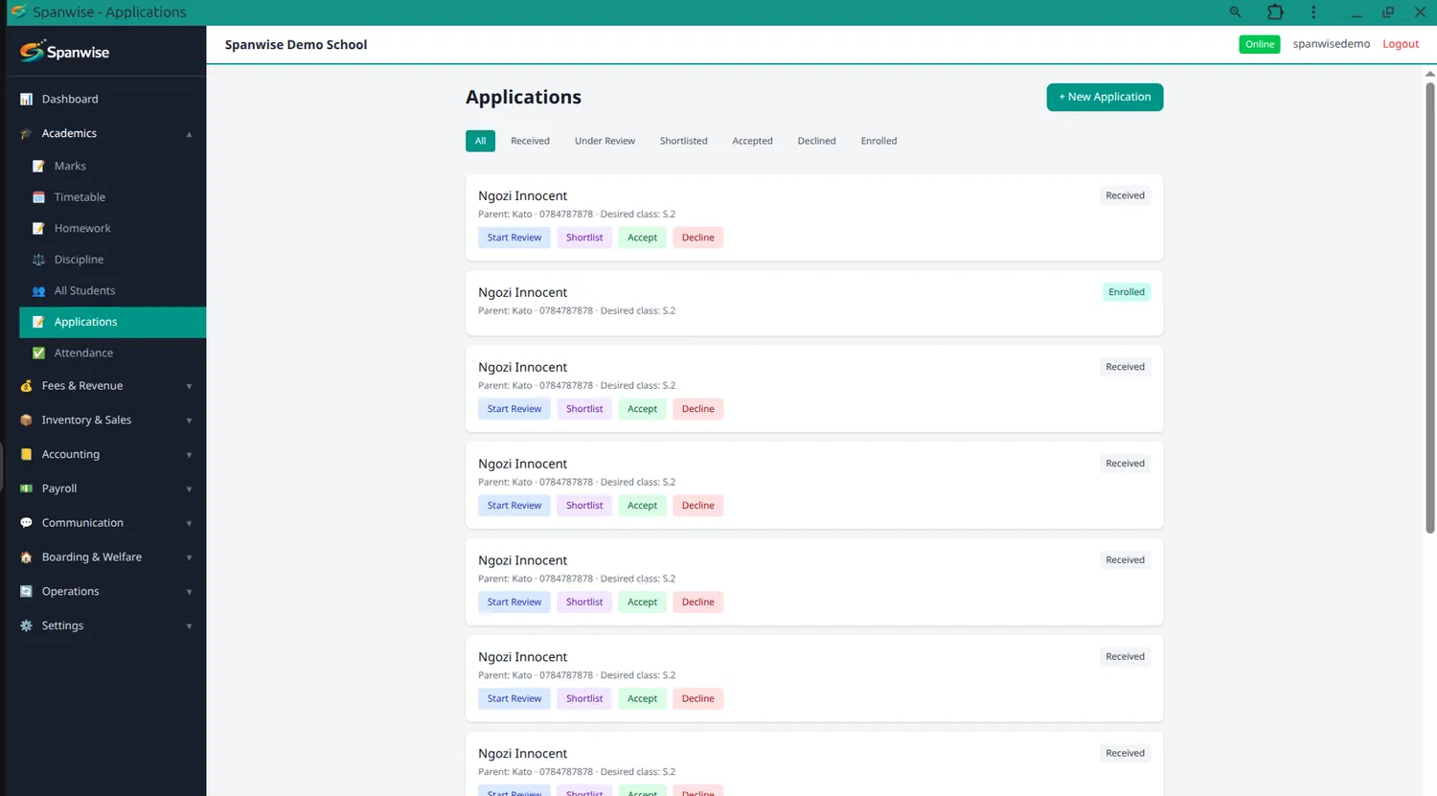Open Discipline via its scales icon

tap(38, 260)
